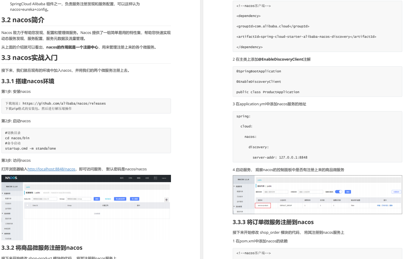Click the blue query button beside the Group field
This screenshot has width=404, height=259.
point(97,199)
